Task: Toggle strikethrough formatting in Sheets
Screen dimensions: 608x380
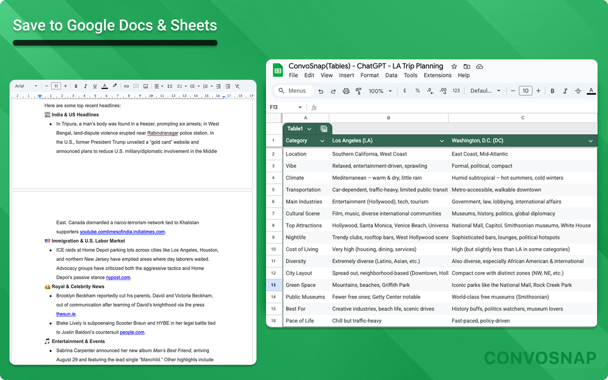Action: click(x=578, y=91)
